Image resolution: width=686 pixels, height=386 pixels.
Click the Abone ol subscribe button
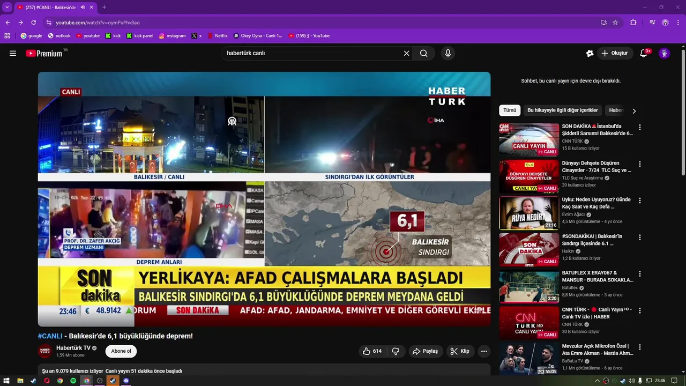pyautogui.click(x=121, y=351)
